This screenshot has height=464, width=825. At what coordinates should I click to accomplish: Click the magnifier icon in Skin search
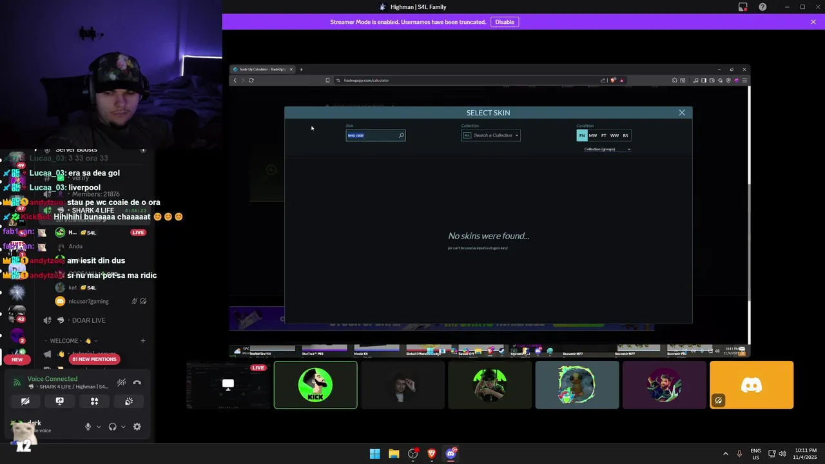click(x=401, y=135)
